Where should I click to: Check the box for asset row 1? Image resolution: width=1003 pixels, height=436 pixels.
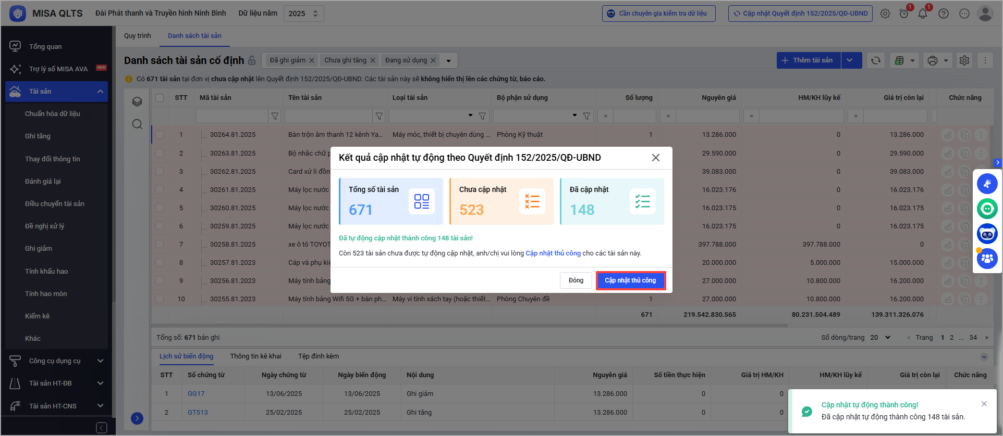pyautogui.click(x=160, y=135)
